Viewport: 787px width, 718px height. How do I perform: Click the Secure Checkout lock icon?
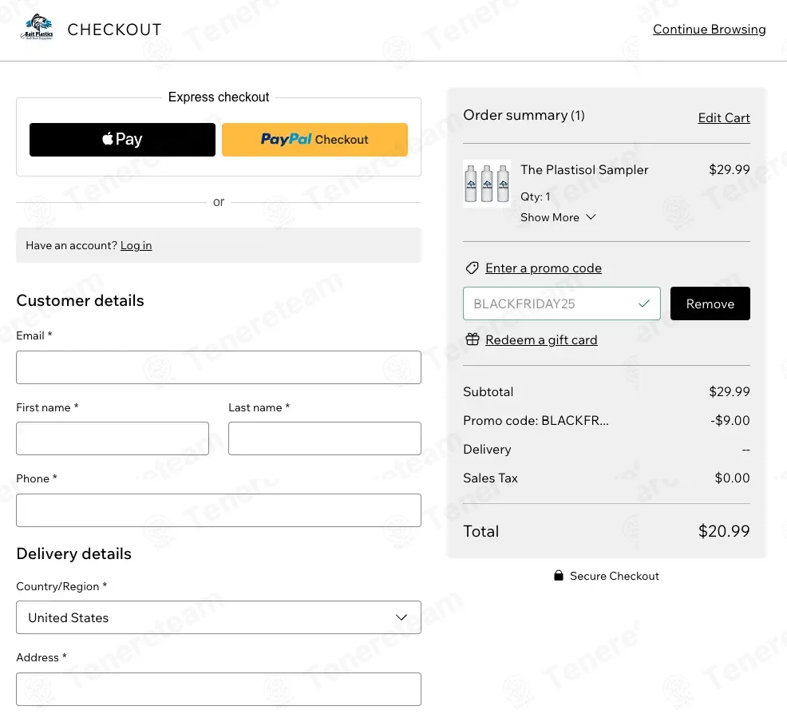pos(559,576)
